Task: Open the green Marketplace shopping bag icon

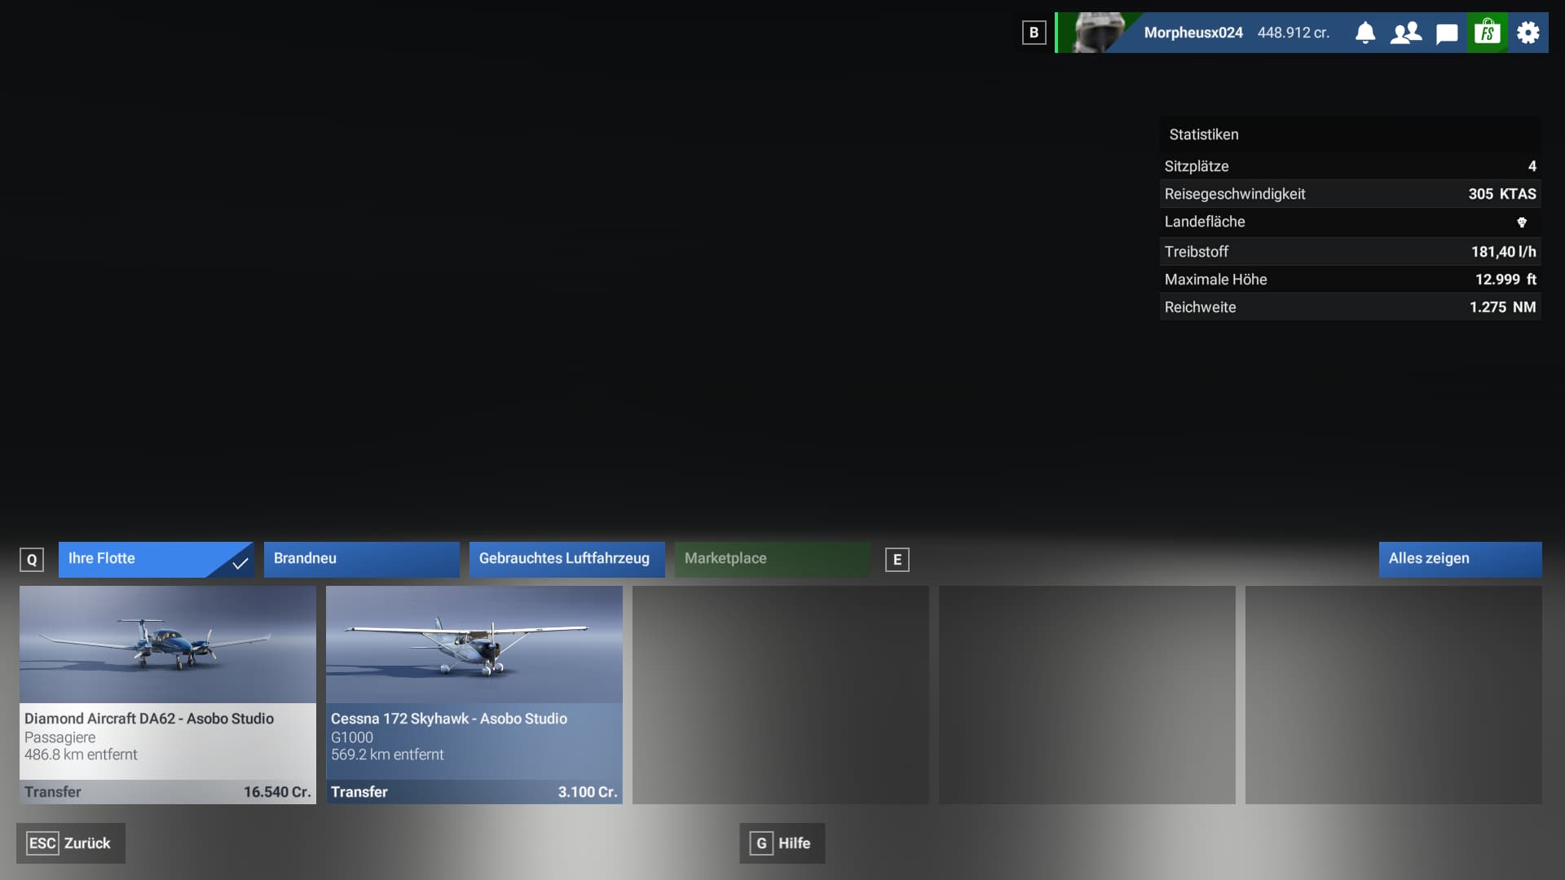Action: [x=1488, y=33]
